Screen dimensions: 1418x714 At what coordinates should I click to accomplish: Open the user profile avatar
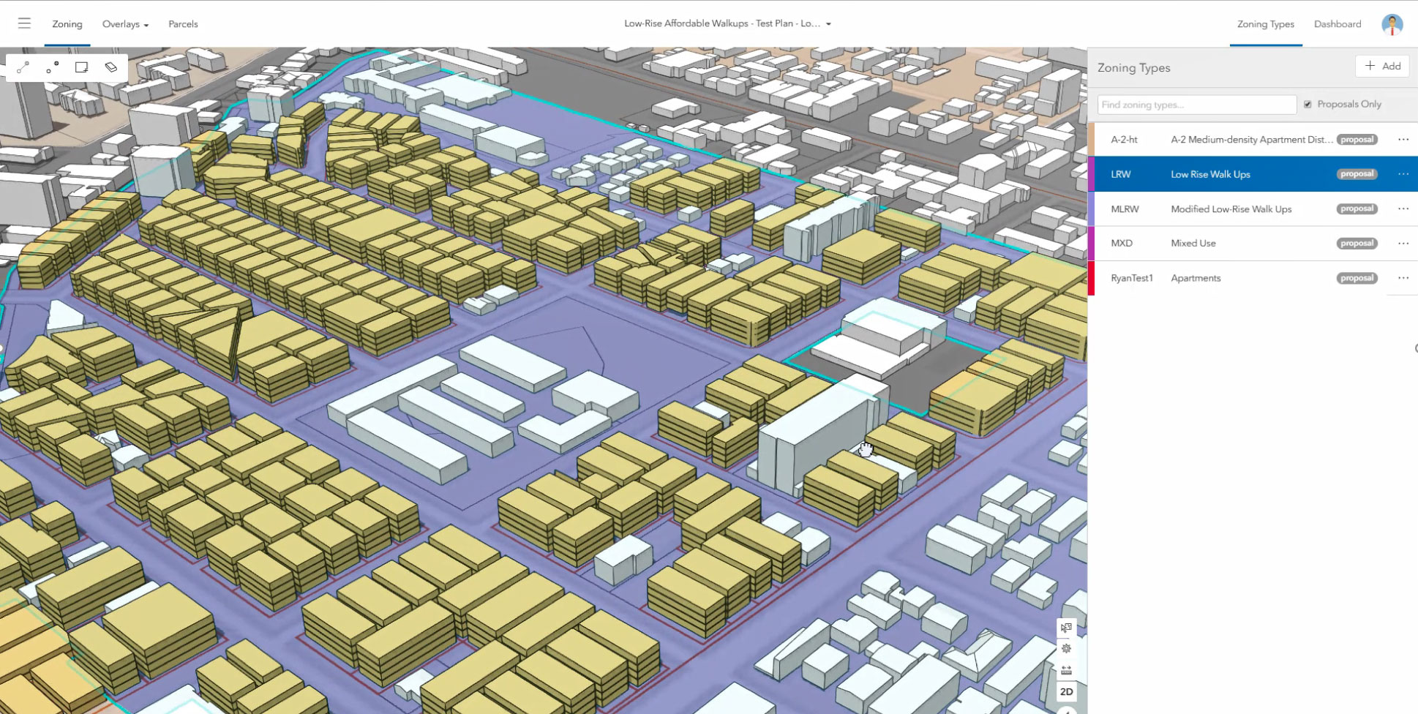(1392, 24)
